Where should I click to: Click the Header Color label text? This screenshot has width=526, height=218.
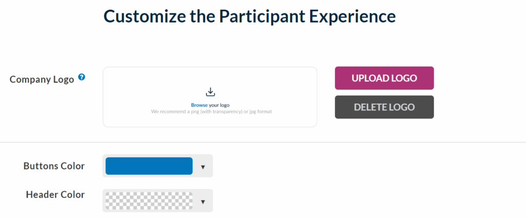pos(55,195)
